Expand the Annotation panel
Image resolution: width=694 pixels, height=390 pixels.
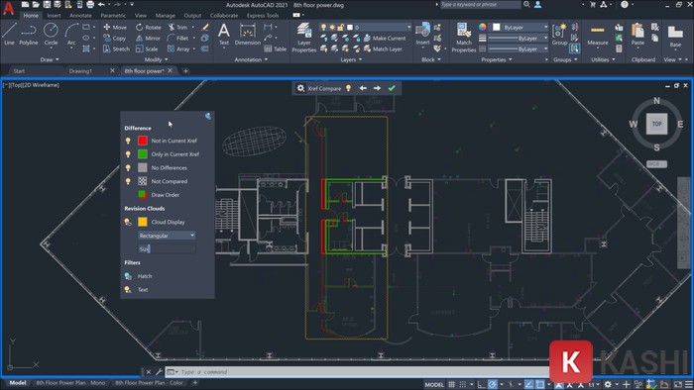pyautogui.click(x=251, y=59)
